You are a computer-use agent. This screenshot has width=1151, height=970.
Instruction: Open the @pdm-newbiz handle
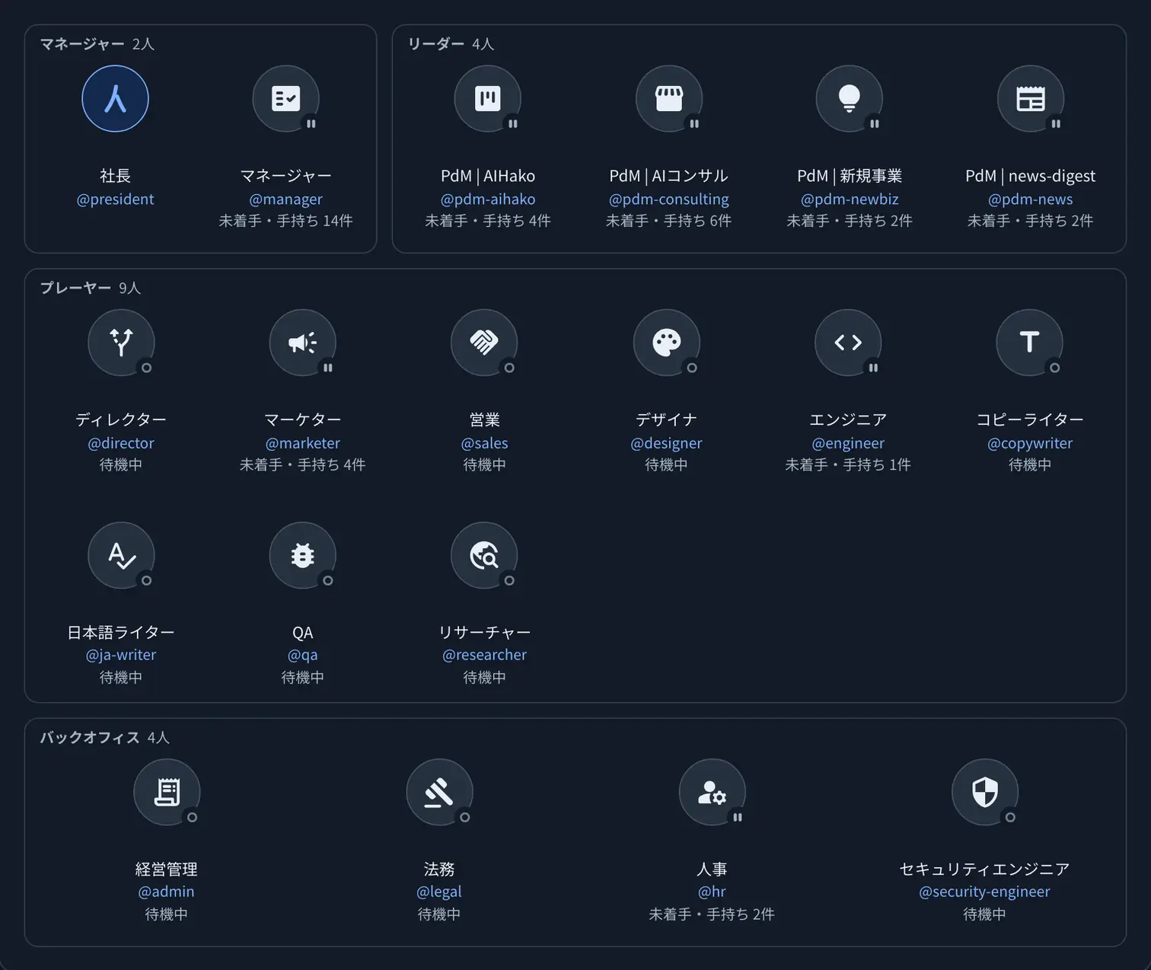coord(849,199)
